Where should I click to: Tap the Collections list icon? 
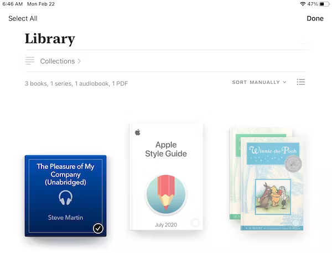coord(30,61)
